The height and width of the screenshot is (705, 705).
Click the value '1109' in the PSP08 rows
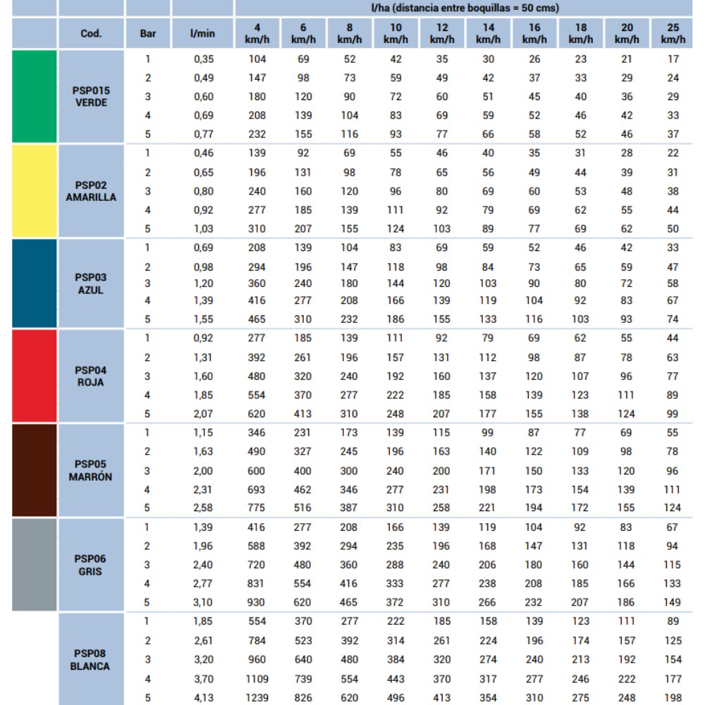tap(257, 679)
